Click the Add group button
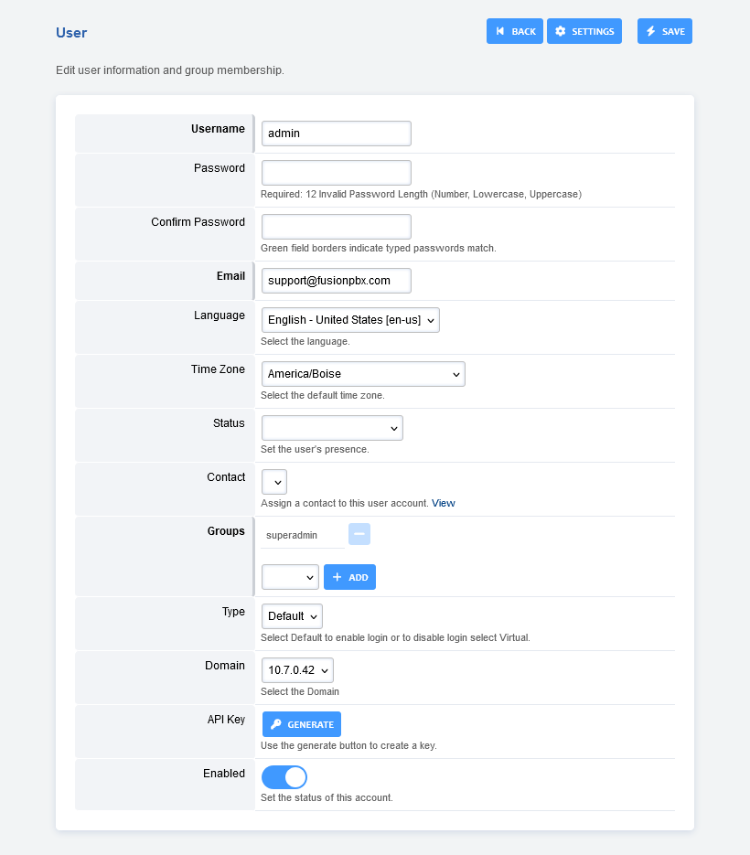The height and width of the screenshot is (855, 750). coord(349,577)
